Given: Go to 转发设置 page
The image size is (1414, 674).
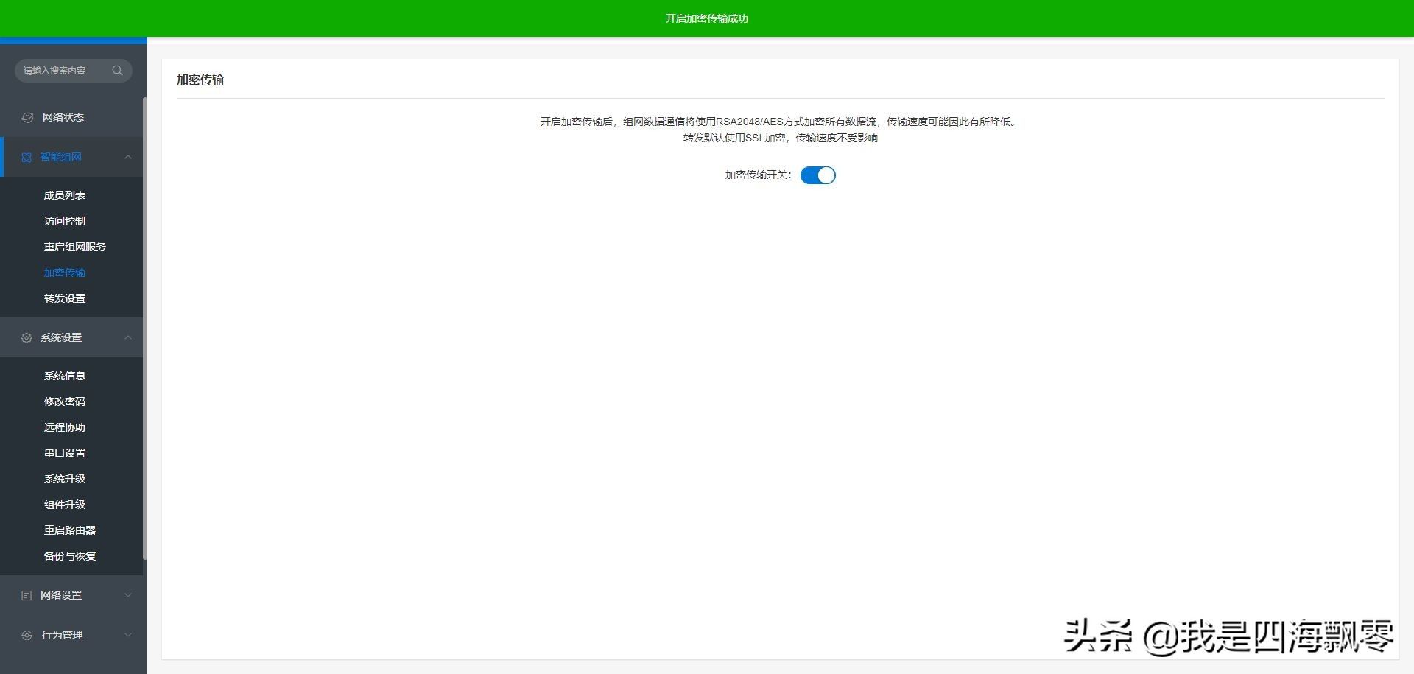Looking at the screenshot, I should [65, 298].
